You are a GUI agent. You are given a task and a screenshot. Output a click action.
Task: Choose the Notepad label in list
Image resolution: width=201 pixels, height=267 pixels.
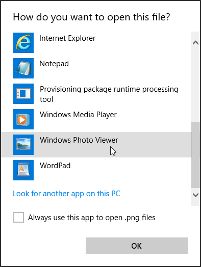point(54,64)
